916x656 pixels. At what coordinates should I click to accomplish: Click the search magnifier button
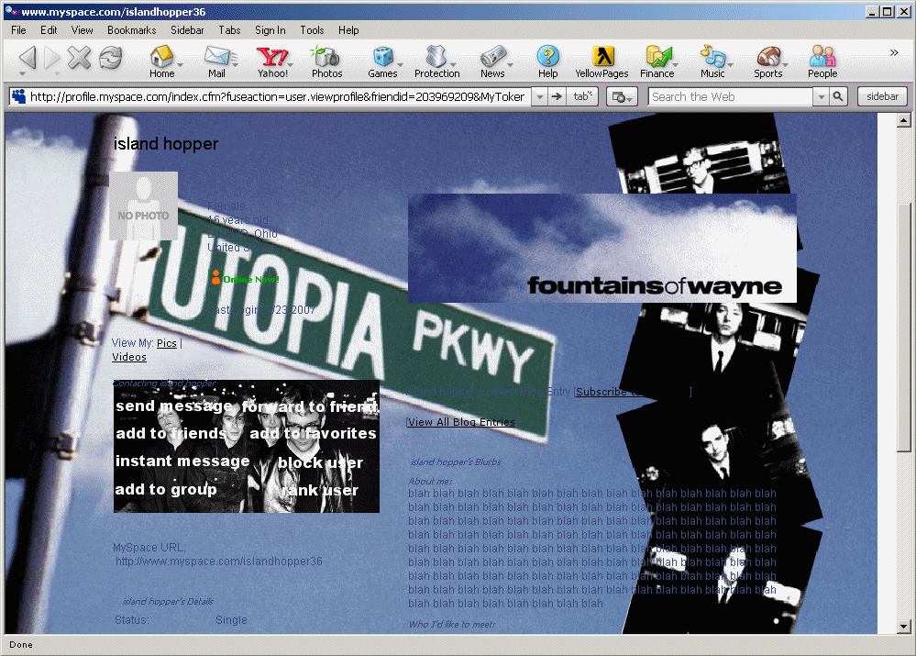(838, 96)
